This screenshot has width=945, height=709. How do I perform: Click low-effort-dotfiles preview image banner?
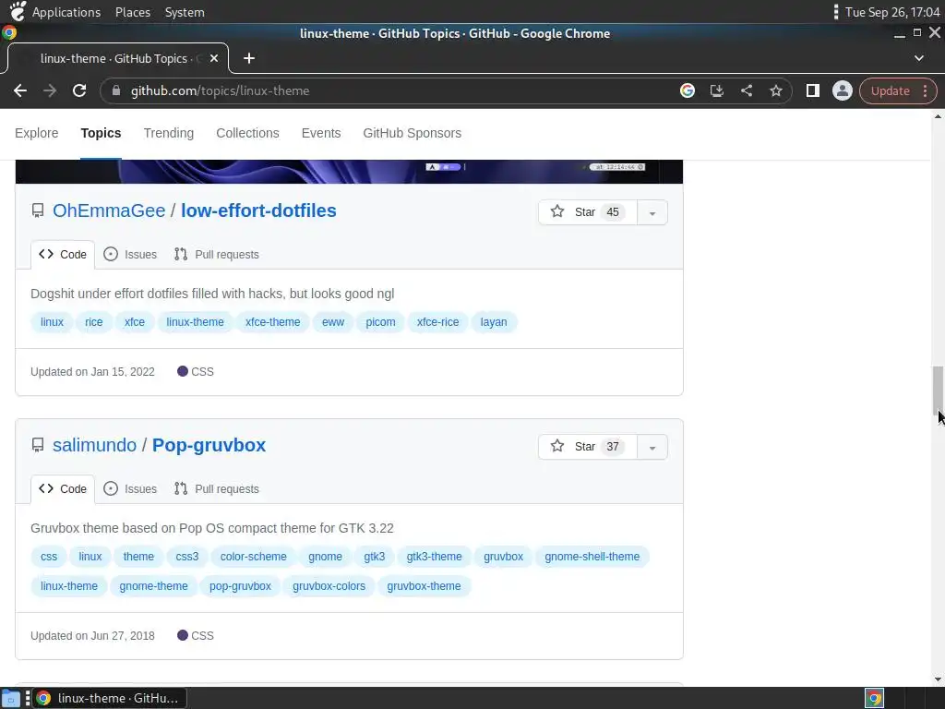point(349,171)
